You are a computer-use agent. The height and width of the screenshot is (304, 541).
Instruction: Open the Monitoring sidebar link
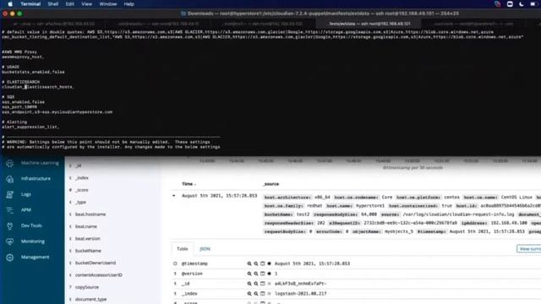[x=33, y=242]
